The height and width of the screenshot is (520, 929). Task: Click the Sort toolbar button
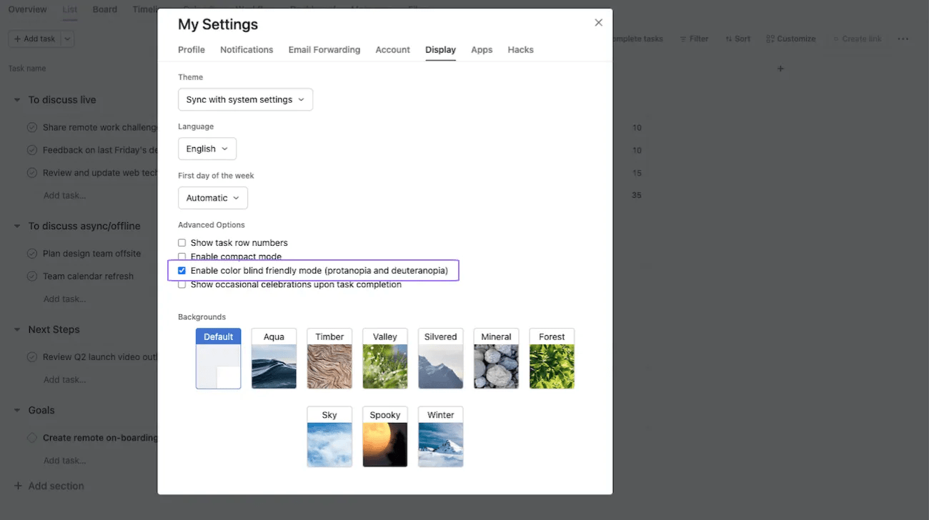tap(737, 39)
